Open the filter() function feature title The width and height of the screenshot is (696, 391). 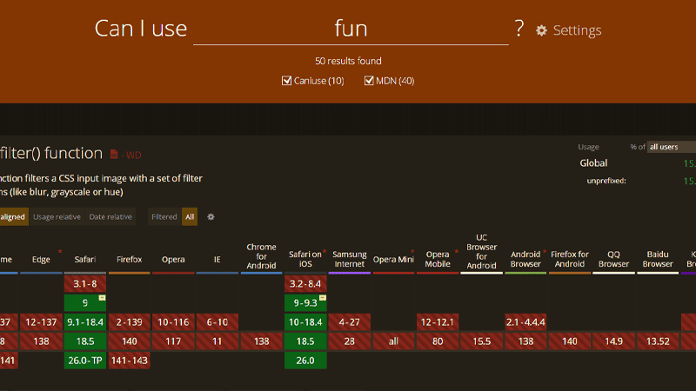[x=51, y=154]
